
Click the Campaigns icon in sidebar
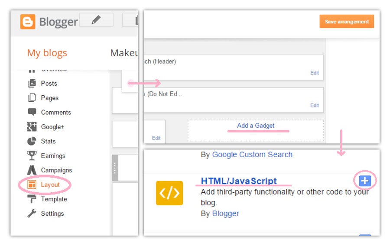[x=32, y=170]
